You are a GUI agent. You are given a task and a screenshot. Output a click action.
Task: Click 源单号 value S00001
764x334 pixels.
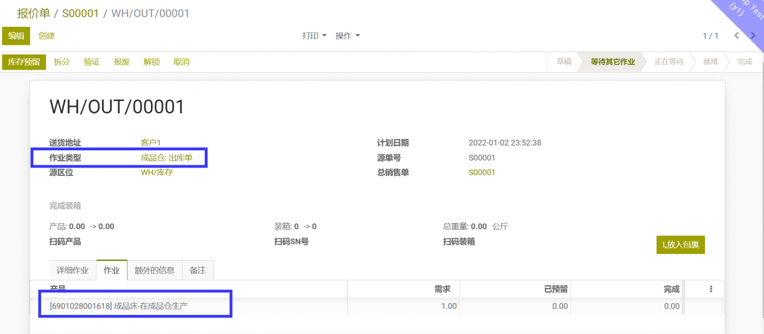tap(482, 158)
